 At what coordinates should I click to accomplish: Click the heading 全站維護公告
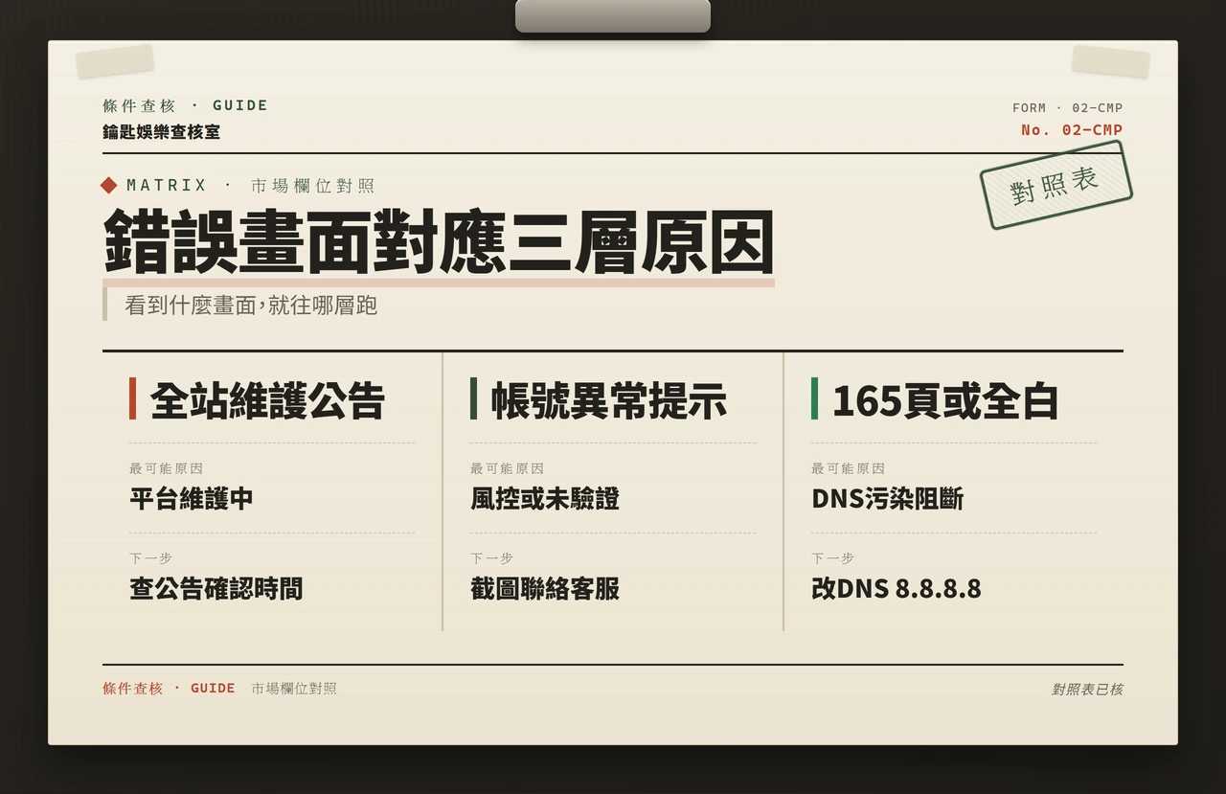pos(267,400)
